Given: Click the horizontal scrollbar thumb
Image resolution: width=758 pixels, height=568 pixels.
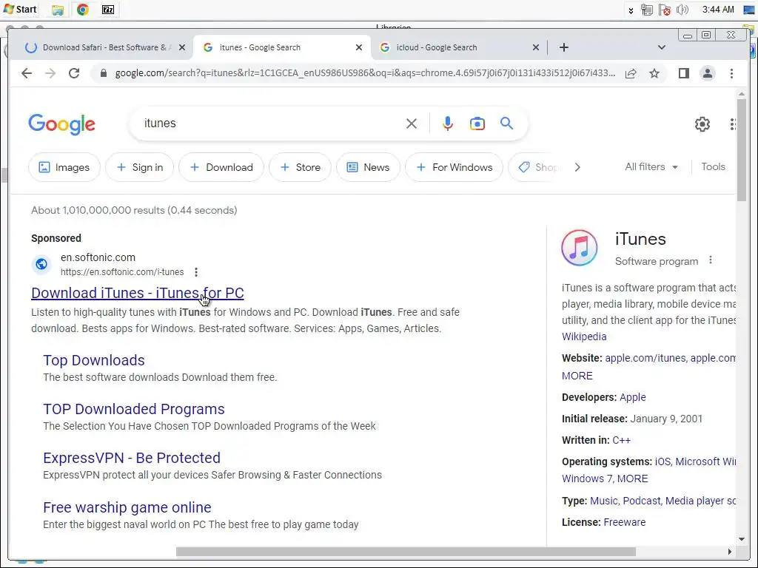Looking at the screenshot, I should tap(406, 552).
